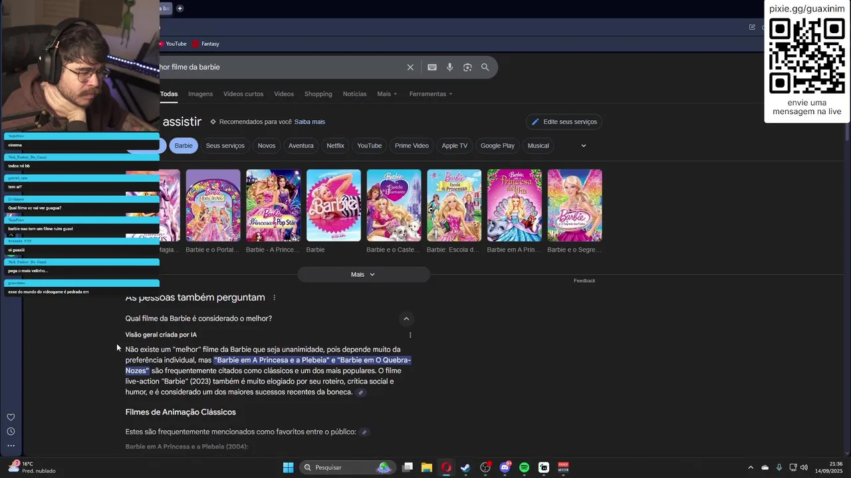The image size is (851, 478).
Task: Open Steam from the taskbar
Action: point(465,467)
